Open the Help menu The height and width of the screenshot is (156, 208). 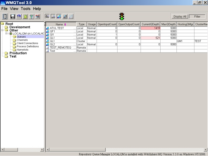click(37, 9)
